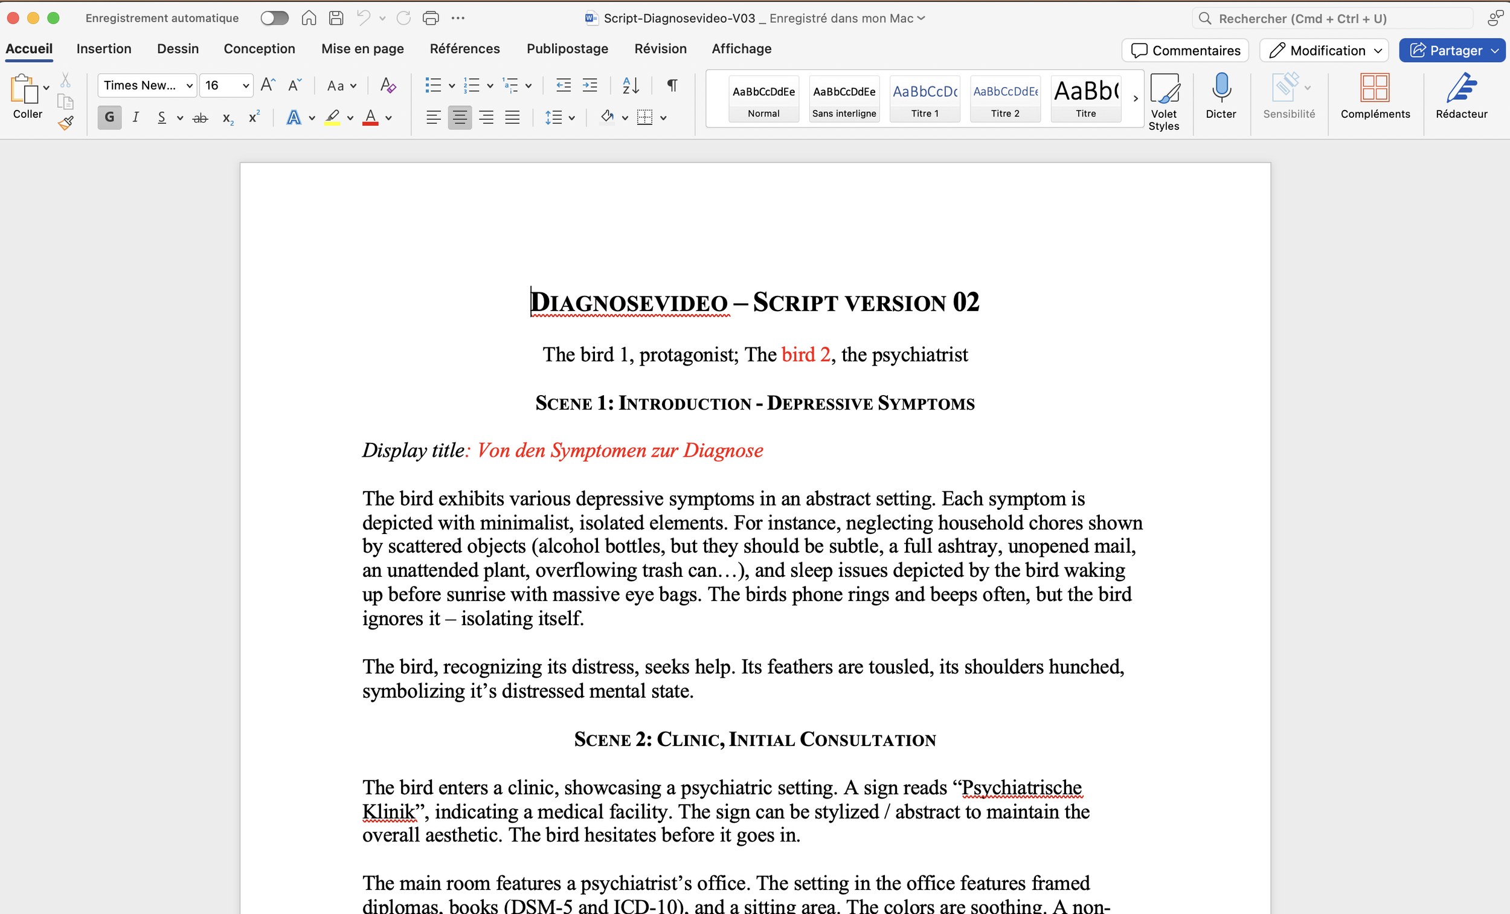Screen dimensions: 1510x914
Task: Show paragraph marks with pilcrow icon
Action: (672, 85)
